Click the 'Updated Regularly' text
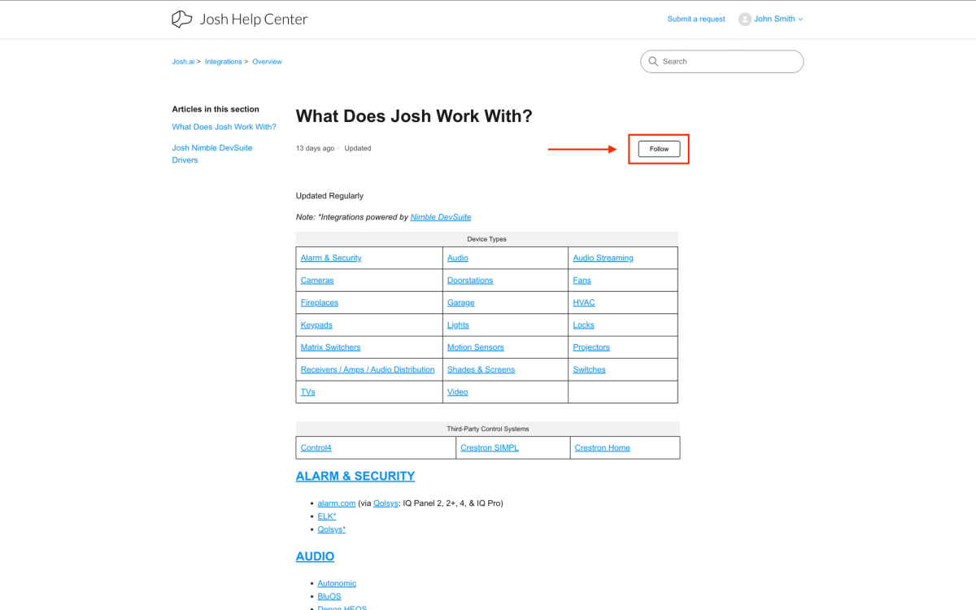Screen dimensions: 976x610 coord(329,196)
